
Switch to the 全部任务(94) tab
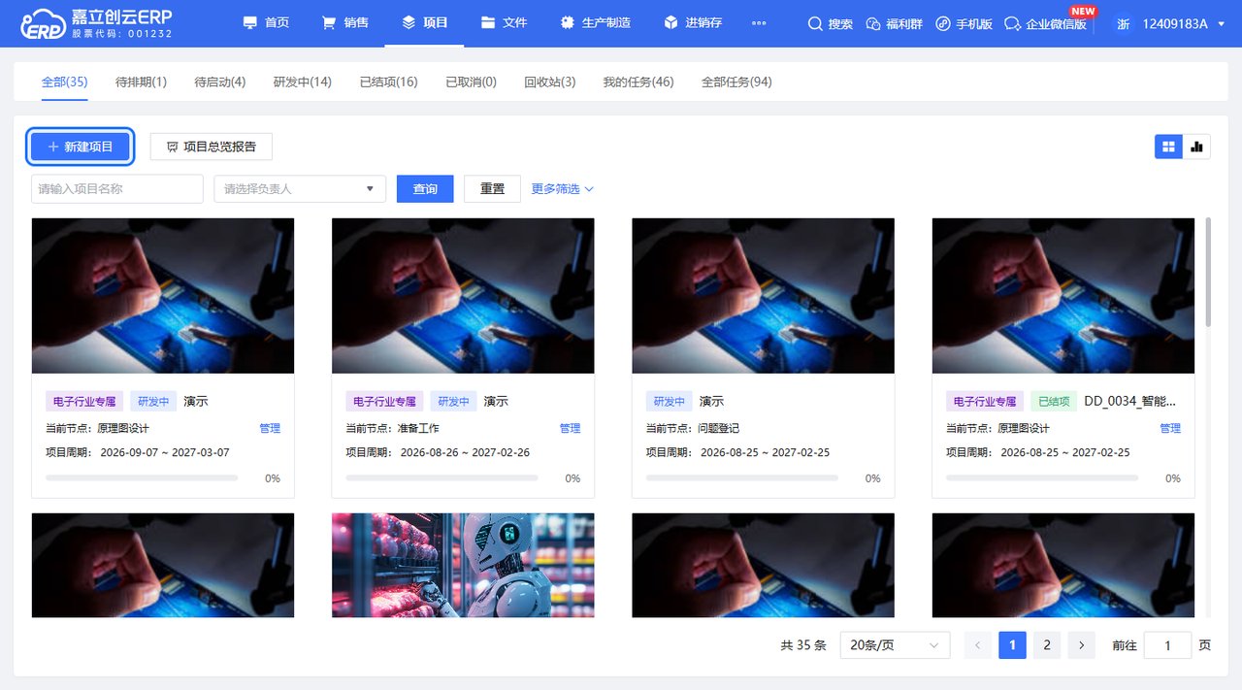737,82
